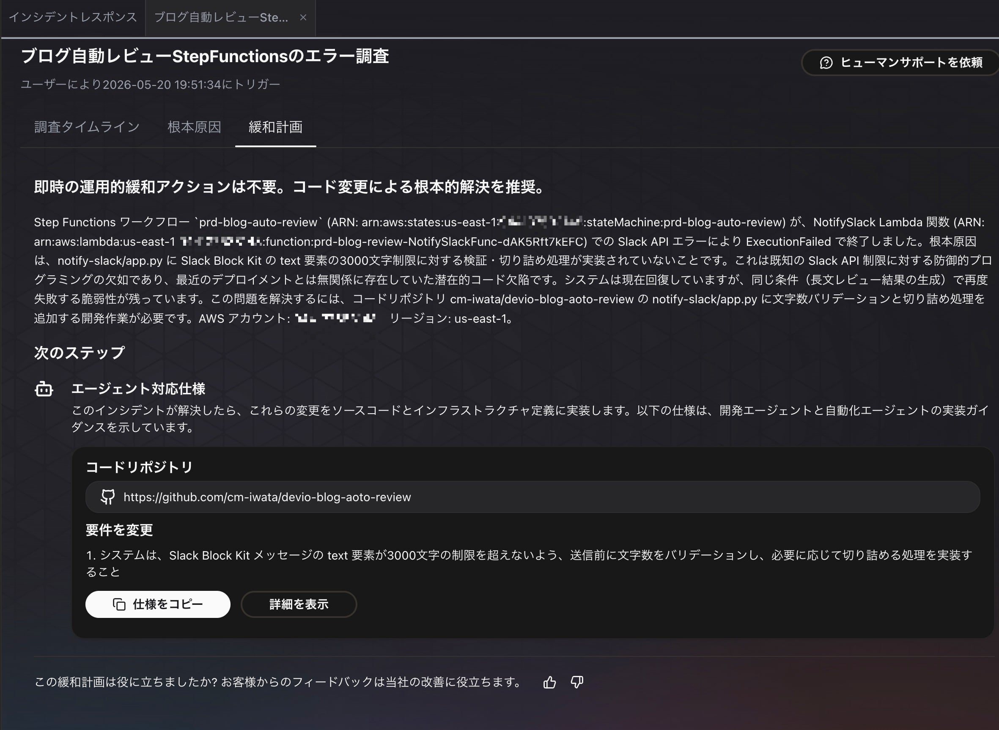Select the 緩和計画 tab
Image resolution: width=999 pixels, height=730 pixels.
[275, 127]
